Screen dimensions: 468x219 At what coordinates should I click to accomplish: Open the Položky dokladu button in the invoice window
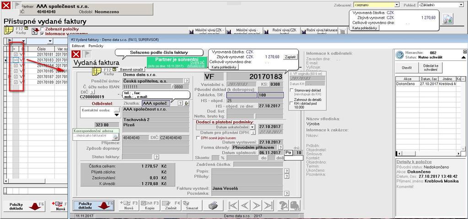click(x=93, y=206)
